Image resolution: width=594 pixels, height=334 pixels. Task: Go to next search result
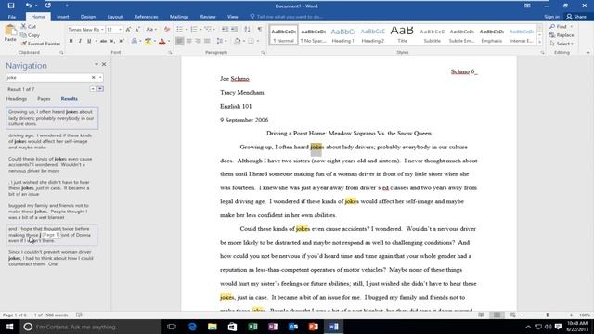[x=100, y=89]
